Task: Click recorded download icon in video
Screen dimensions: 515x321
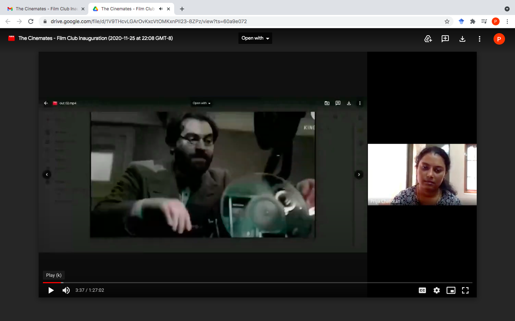Action: [349, 103]
